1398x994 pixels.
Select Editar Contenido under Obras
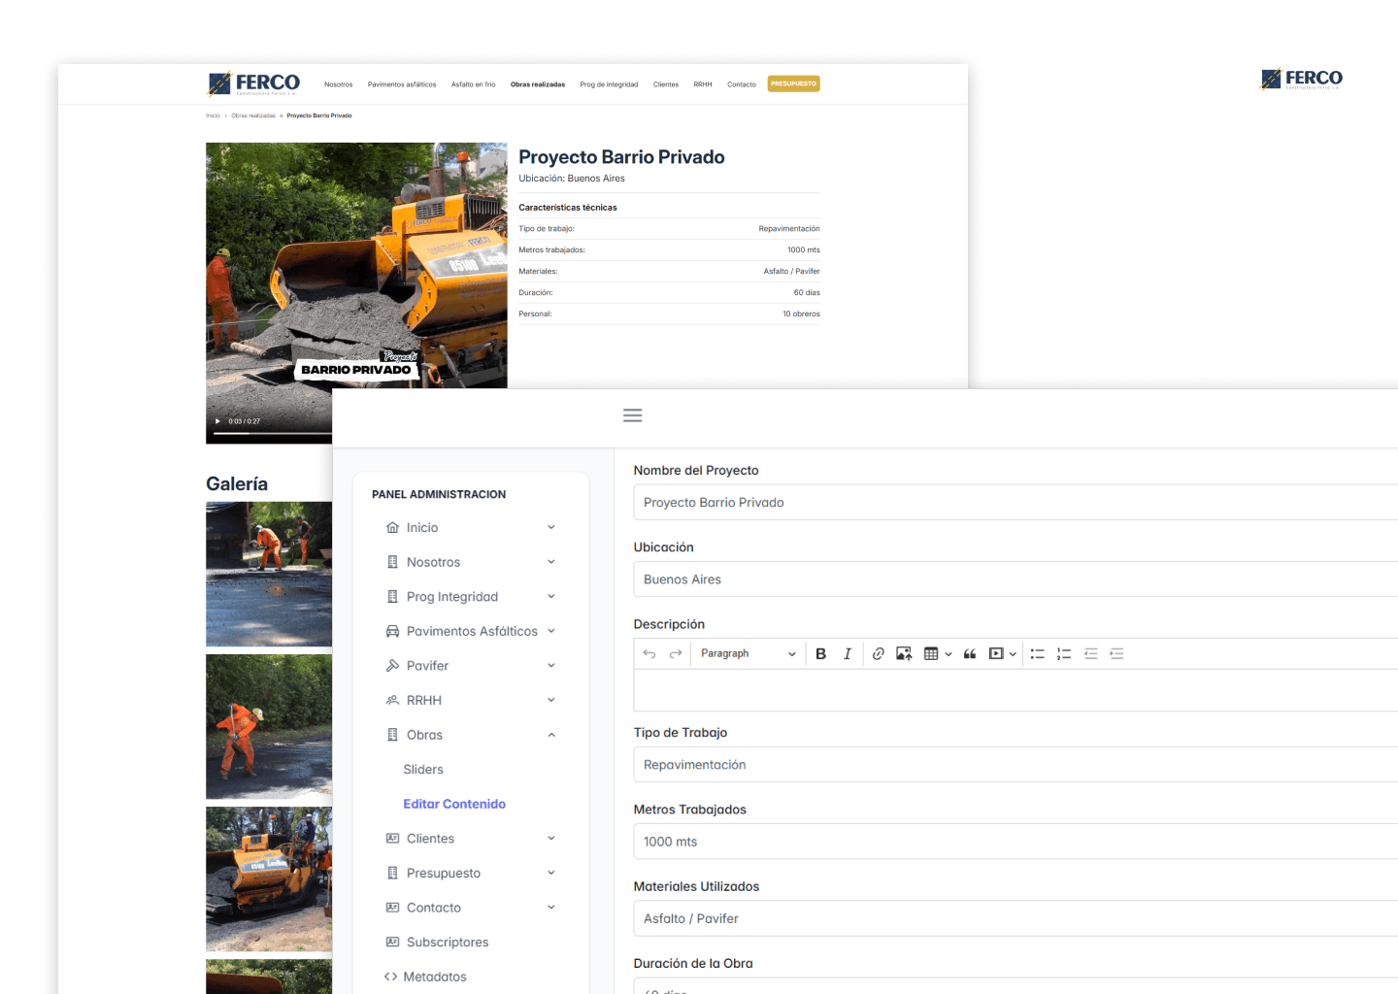click(x=454, y=804)
